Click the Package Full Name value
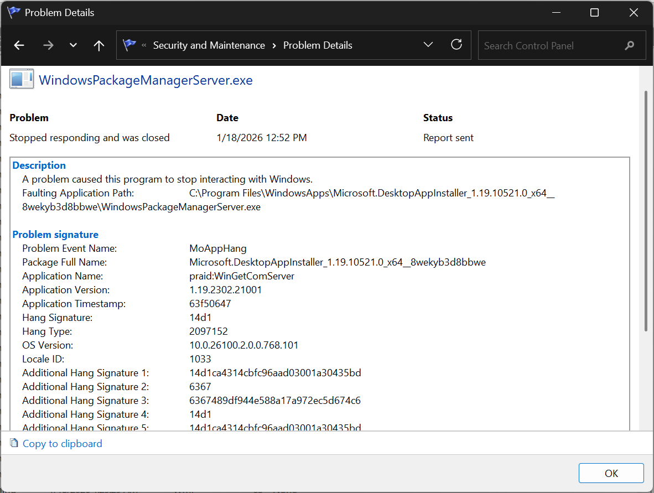Screen dimensions: 654x493 tap(338, 262)
